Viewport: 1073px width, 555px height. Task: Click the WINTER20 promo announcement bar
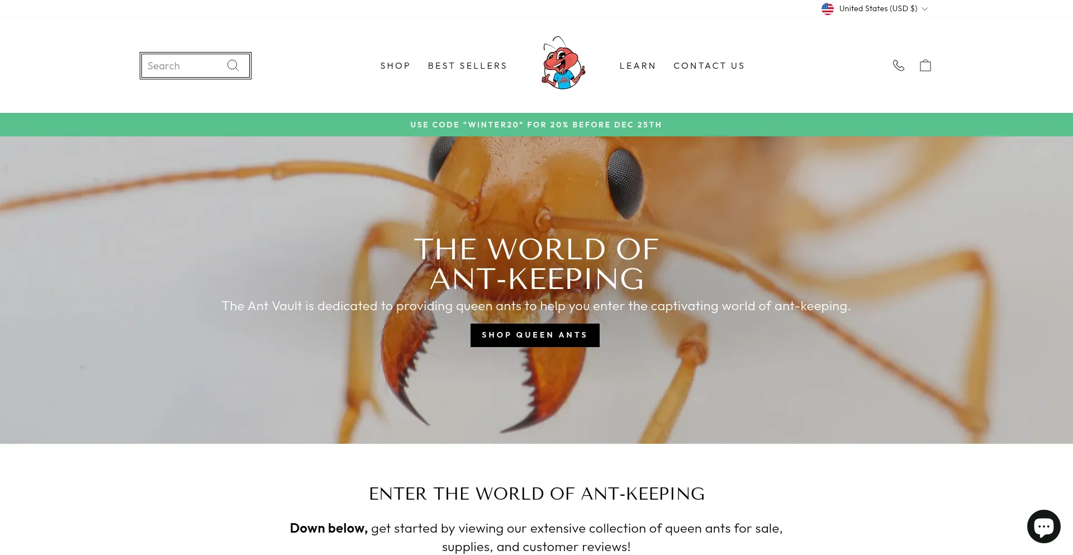click(x=536, y=125)
